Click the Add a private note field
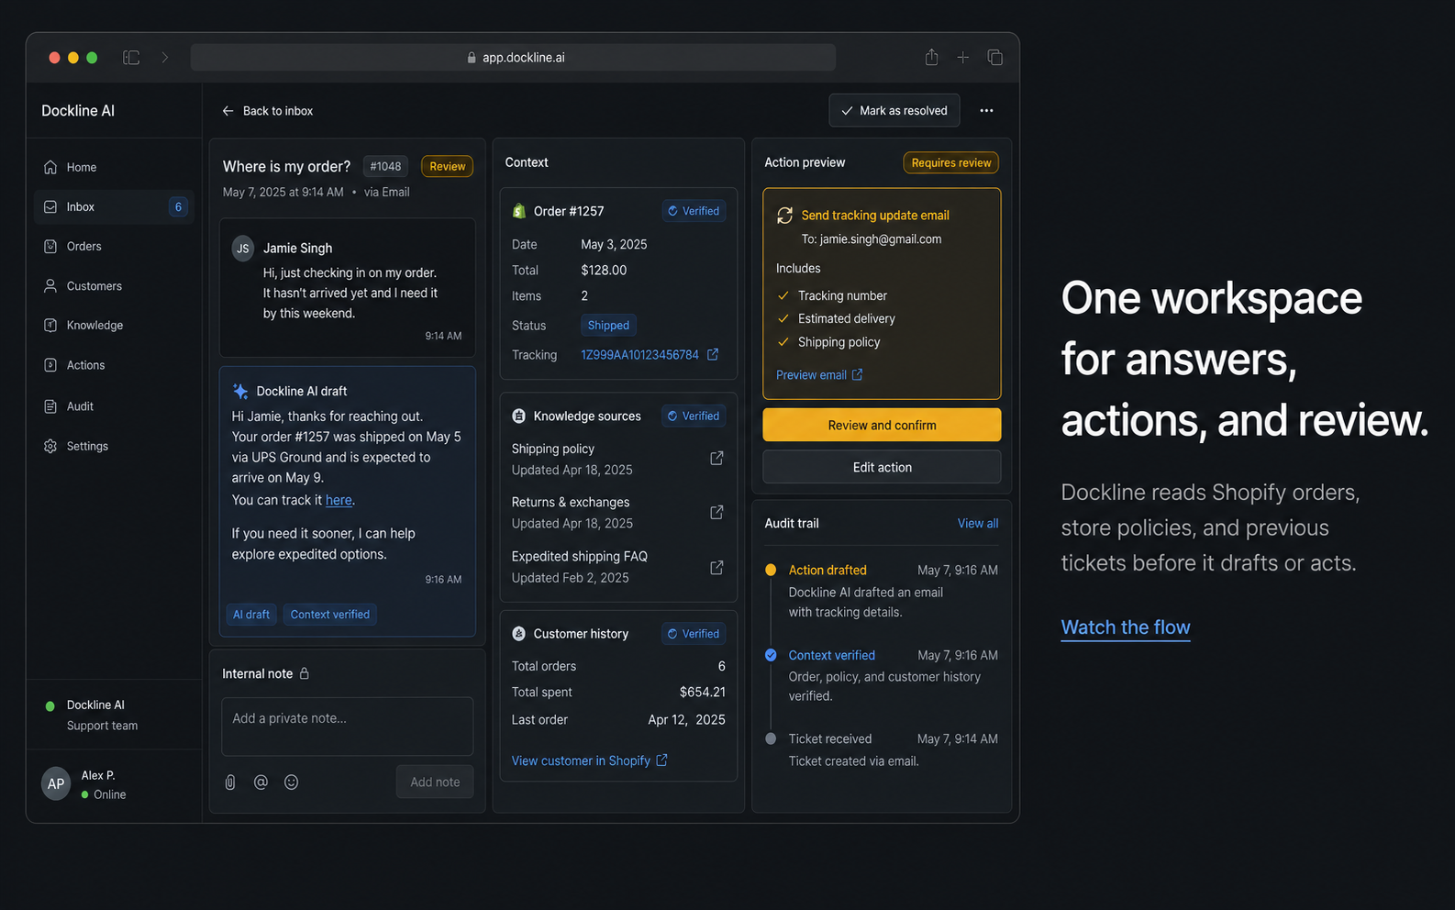Screen dimensions: 1455x910 (x=348, y=727)
